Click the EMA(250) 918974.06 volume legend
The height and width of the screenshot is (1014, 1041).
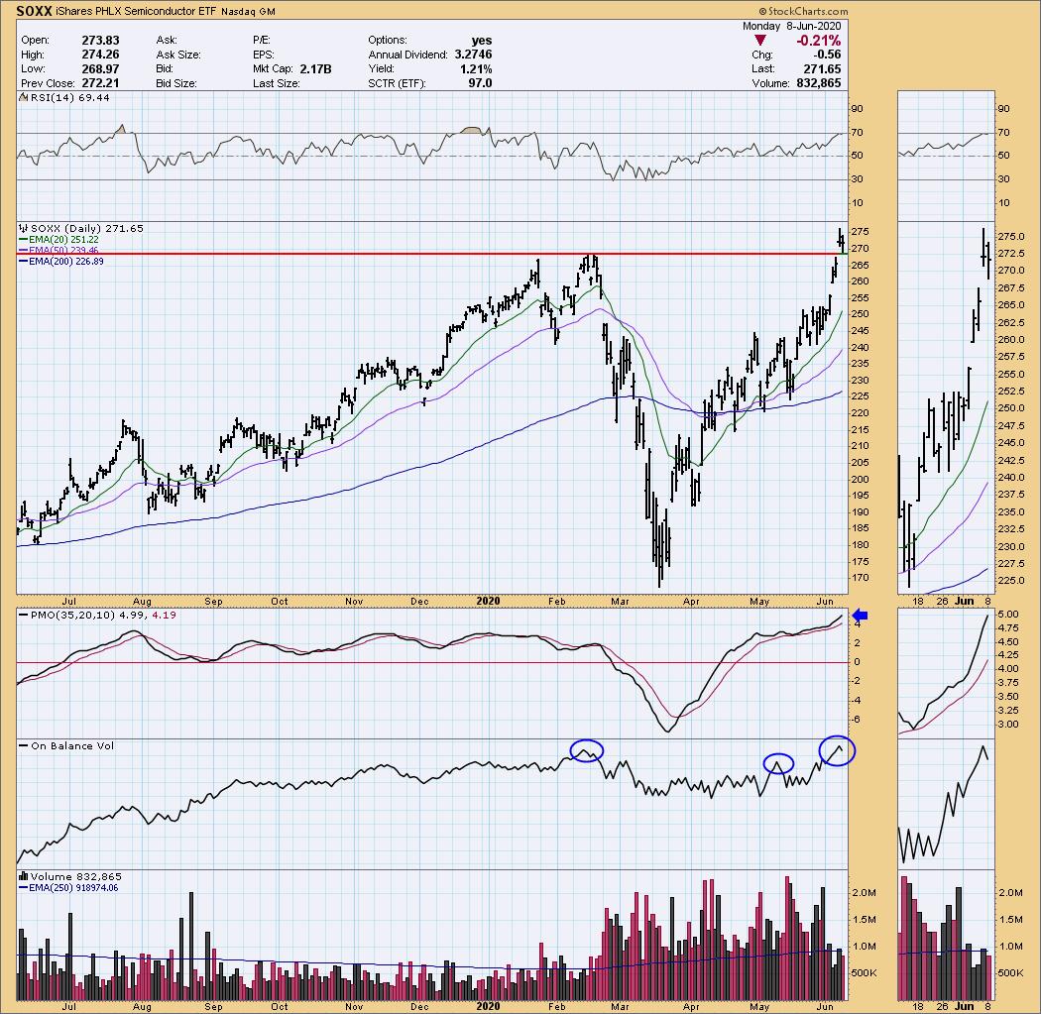point(73,888)
